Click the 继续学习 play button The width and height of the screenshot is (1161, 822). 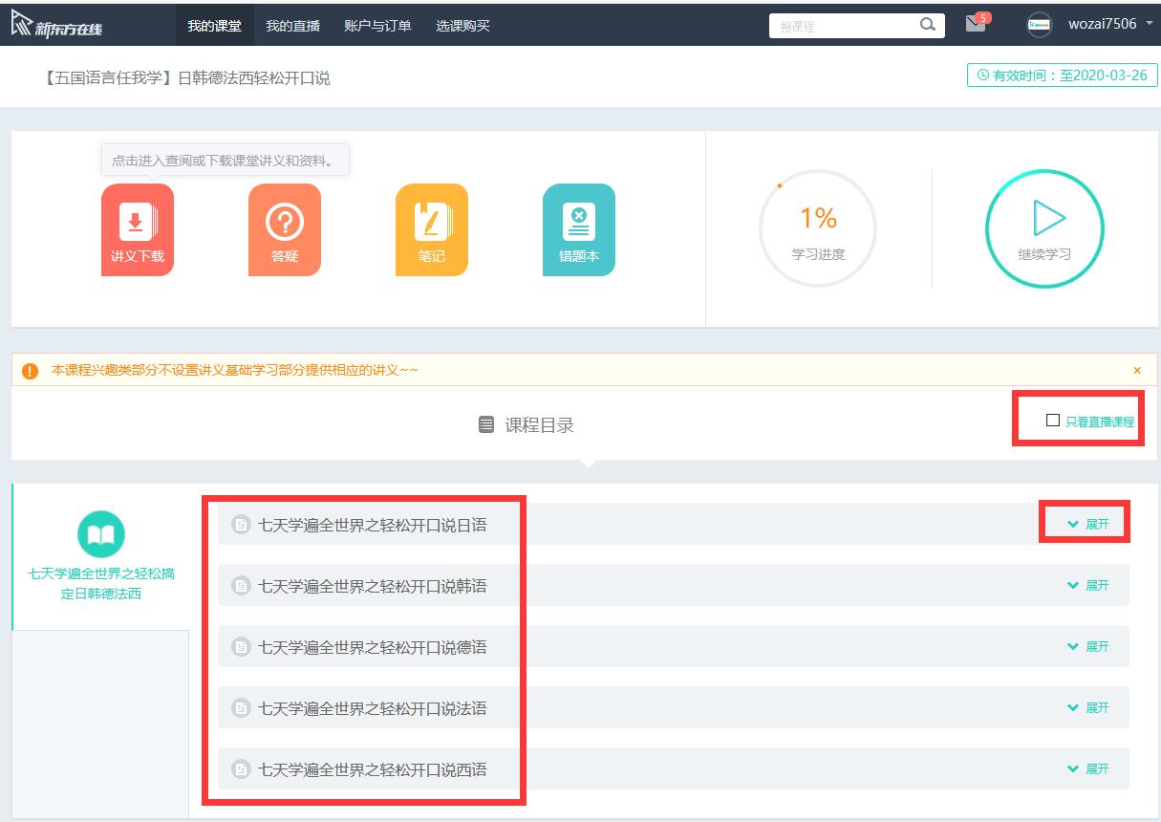coord(1044,228)
